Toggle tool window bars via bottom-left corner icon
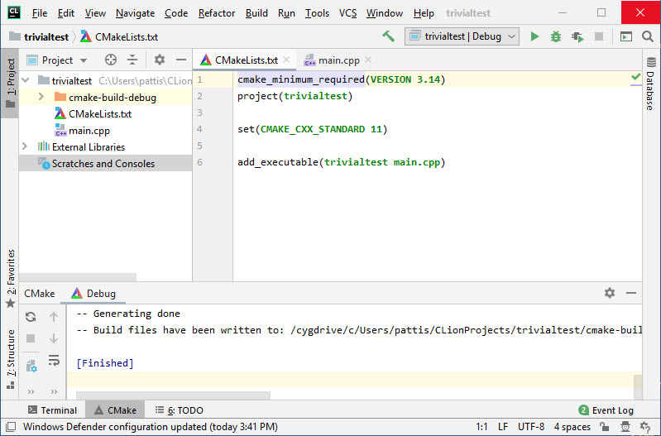This screenshot has height=436, width=661. [9, 427]
